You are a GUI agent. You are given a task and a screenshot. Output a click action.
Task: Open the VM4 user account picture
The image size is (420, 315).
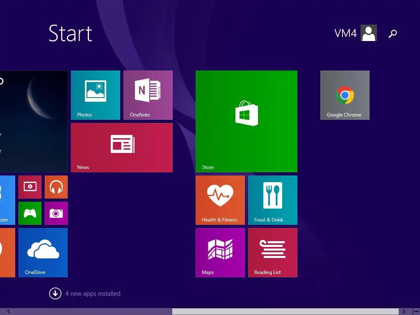click(369, 33)
